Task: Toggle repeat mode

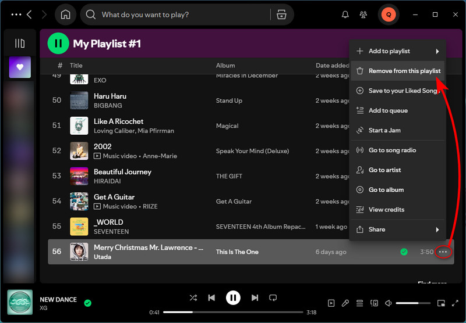Action: [273, 297]
